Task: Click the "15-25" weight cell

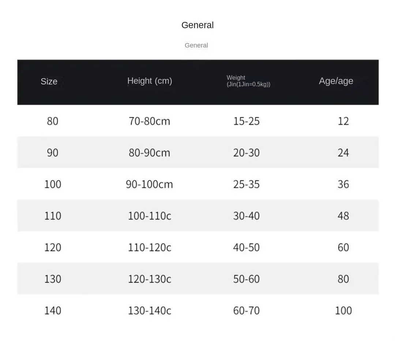Action: [x=246, y=121]
